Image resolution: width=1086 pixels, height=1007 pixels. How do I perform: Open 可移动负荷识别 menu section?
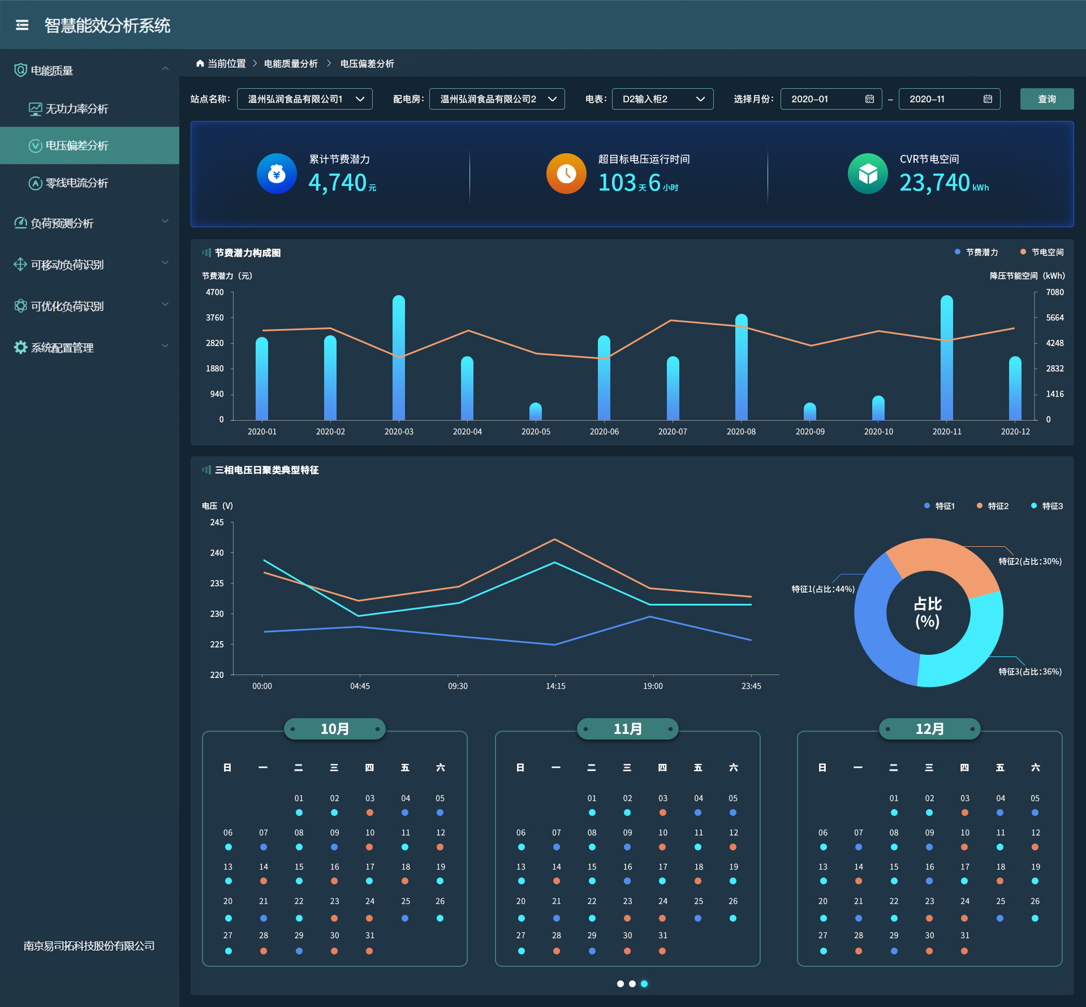coord(89,264)
